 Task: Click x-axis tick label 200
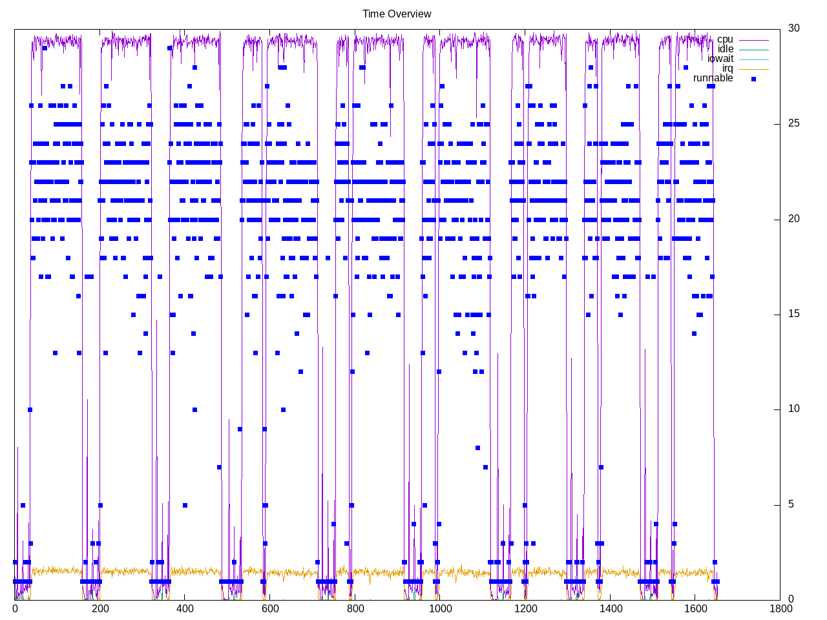pyautogui.click(x=99, y=608)
